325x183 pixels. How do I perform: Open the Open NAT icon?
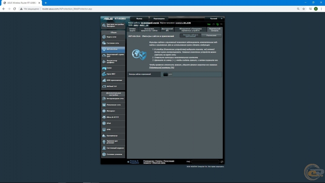(104, 74)
